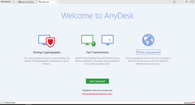
Task: Click the connection status icon in status bar
Action: pos(1,102)
